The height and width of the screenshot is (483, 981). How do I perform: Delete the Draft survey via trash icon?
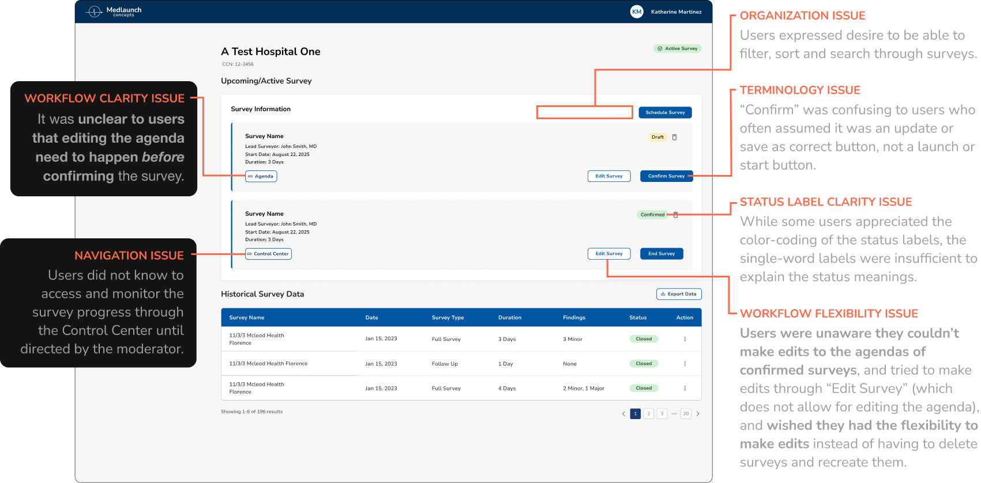674,137
